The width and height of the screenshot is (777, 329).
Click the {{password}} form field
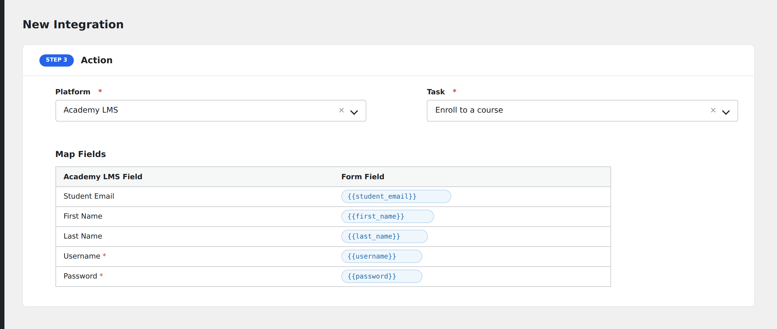point(382,276)
